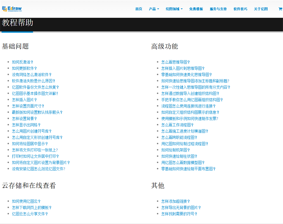The height and width of the screenshot is (224, 283).
Task: Open the link 亿图云怎么分享文件？
Action: [30, 214]
